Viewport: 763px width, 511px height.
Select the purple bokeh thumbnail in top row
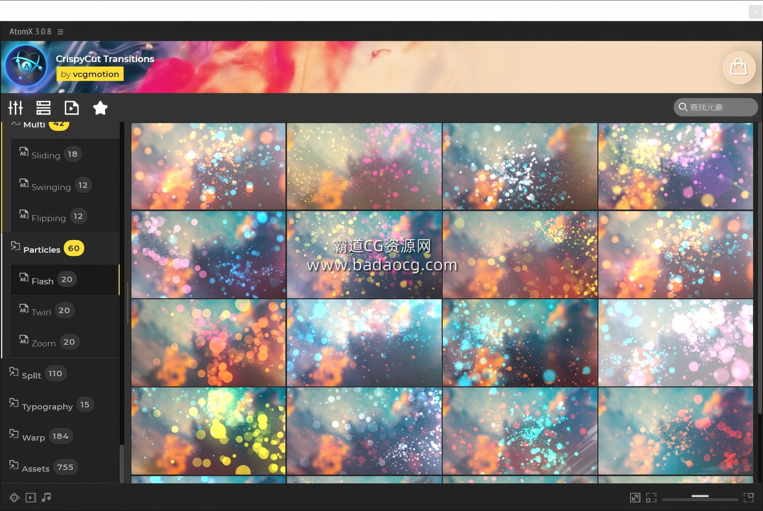(676, 166)
